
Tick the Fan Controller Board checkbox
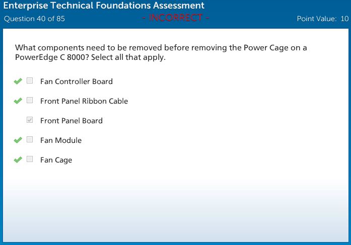(30, 80)
